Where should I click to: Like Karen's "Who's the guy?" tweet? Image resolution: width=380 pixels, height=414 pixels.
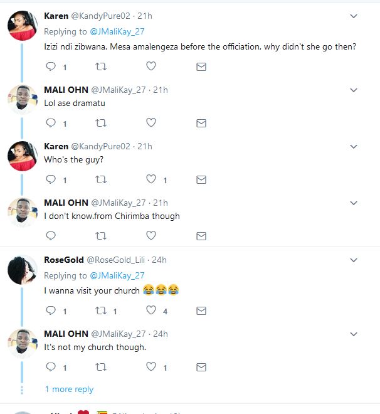[150, 179]
